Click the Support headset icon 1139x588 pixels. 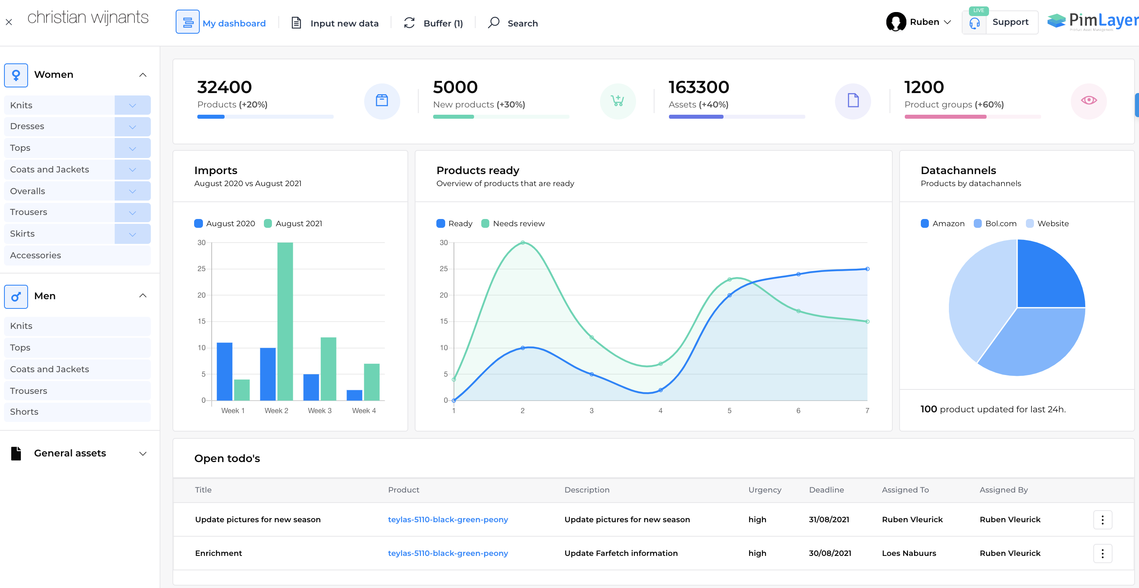[974, 23]
